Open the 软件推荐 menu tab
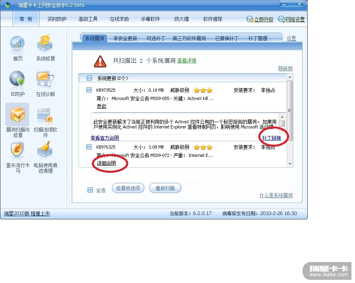Viewport: 355px width, 283px height. click(213, 19)
